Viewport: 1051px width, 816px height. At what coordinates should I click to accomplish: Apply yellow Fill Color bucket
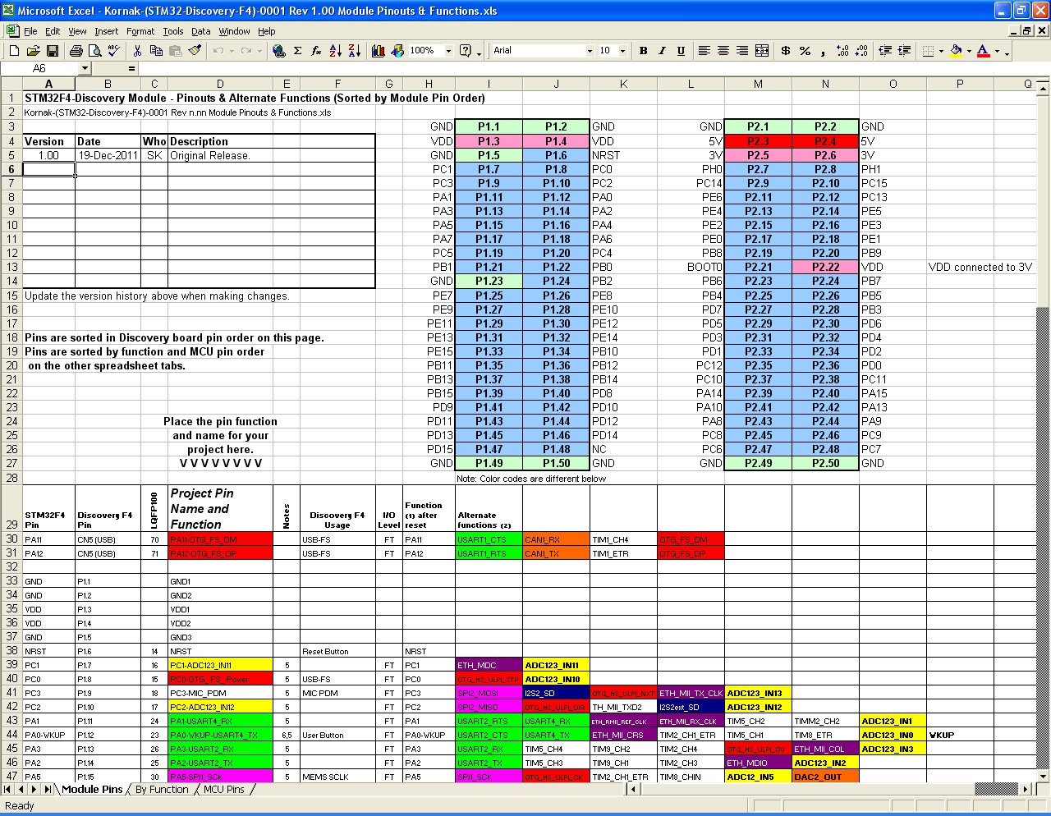click(x=956, y=51)
